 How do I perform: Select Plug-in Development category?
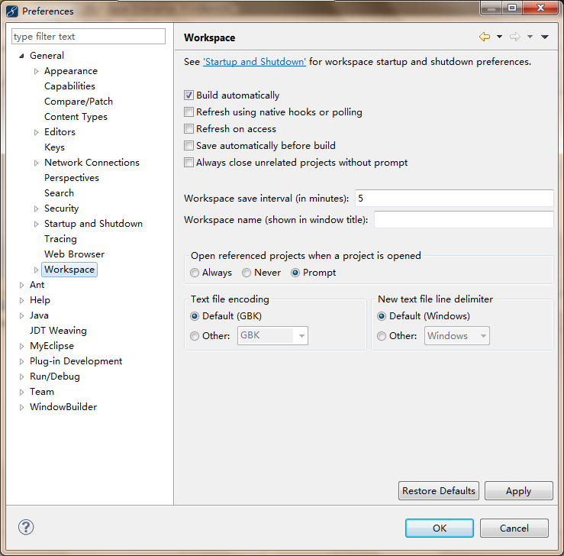pos(76,361)
